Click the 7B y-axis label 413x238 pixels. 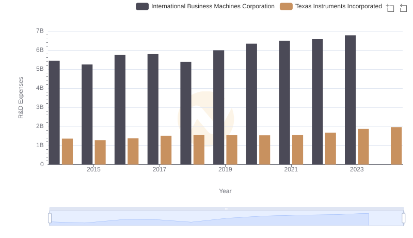[x=40, y=31]
